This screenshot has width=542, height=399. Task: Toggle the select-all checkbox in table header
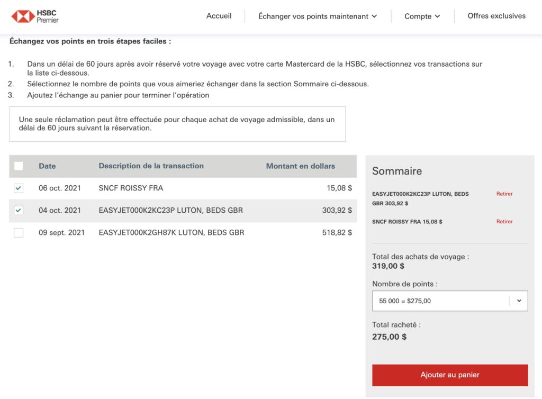[x=19, y=166]
